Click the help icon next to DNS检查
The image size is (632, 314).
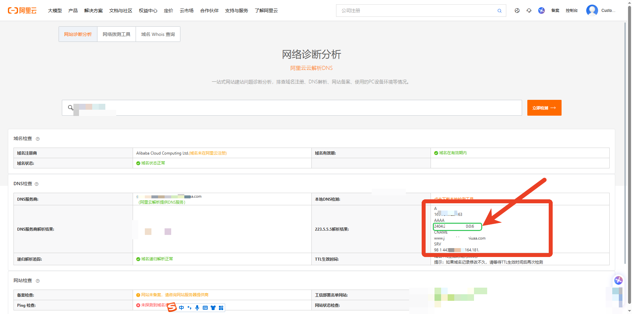click(37, 184)
